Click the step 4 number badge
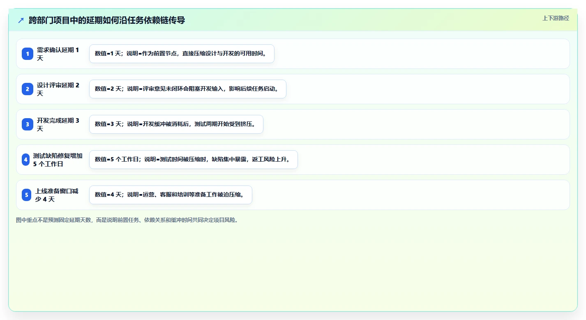 pyautogui.click(x=25, y=160)
